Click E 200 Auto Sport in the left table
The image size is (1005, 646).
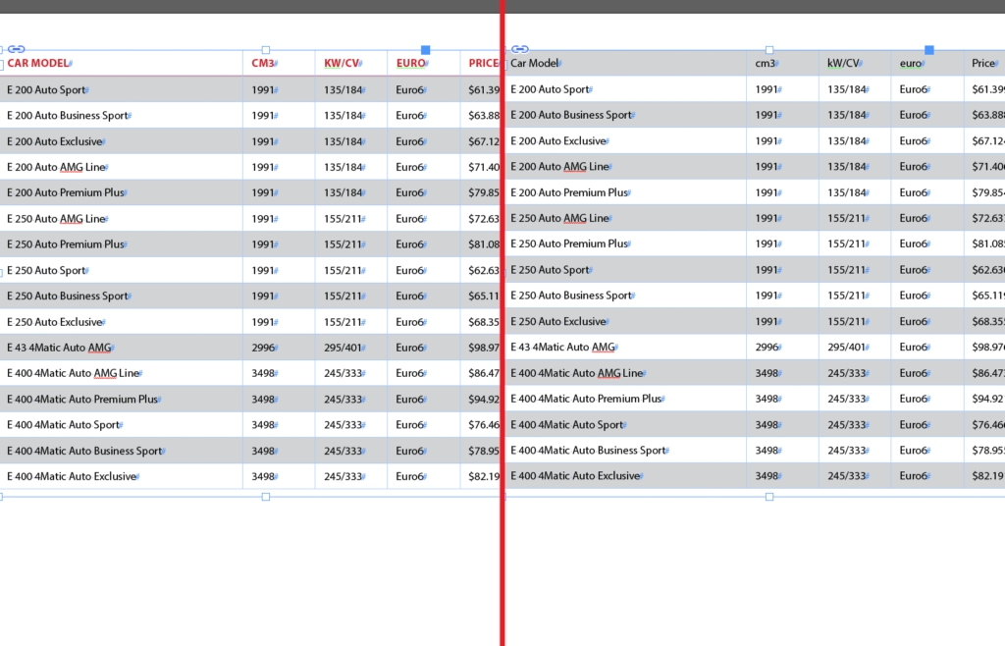point(46,89)
